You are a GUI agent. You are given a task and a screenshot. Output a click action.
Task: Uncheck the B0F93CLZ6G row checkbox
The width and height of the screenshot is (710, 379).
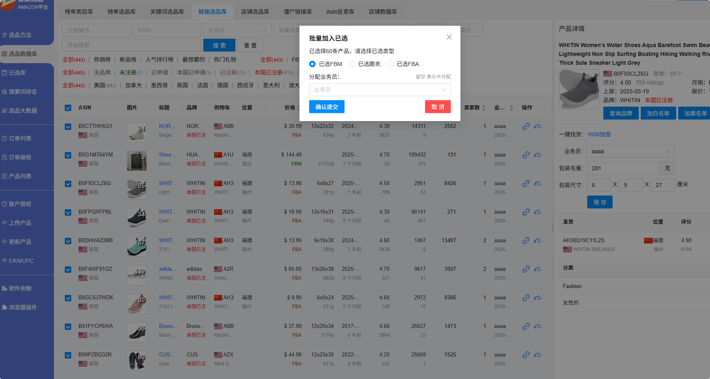[x=68, y=184]
